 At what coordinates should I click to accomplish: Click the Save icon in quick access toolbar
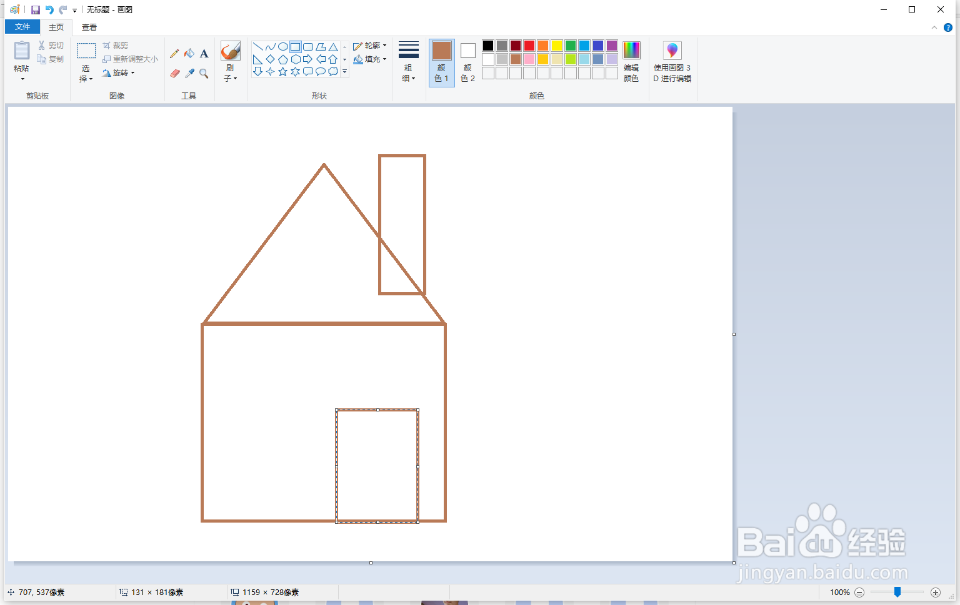point(36,10)
